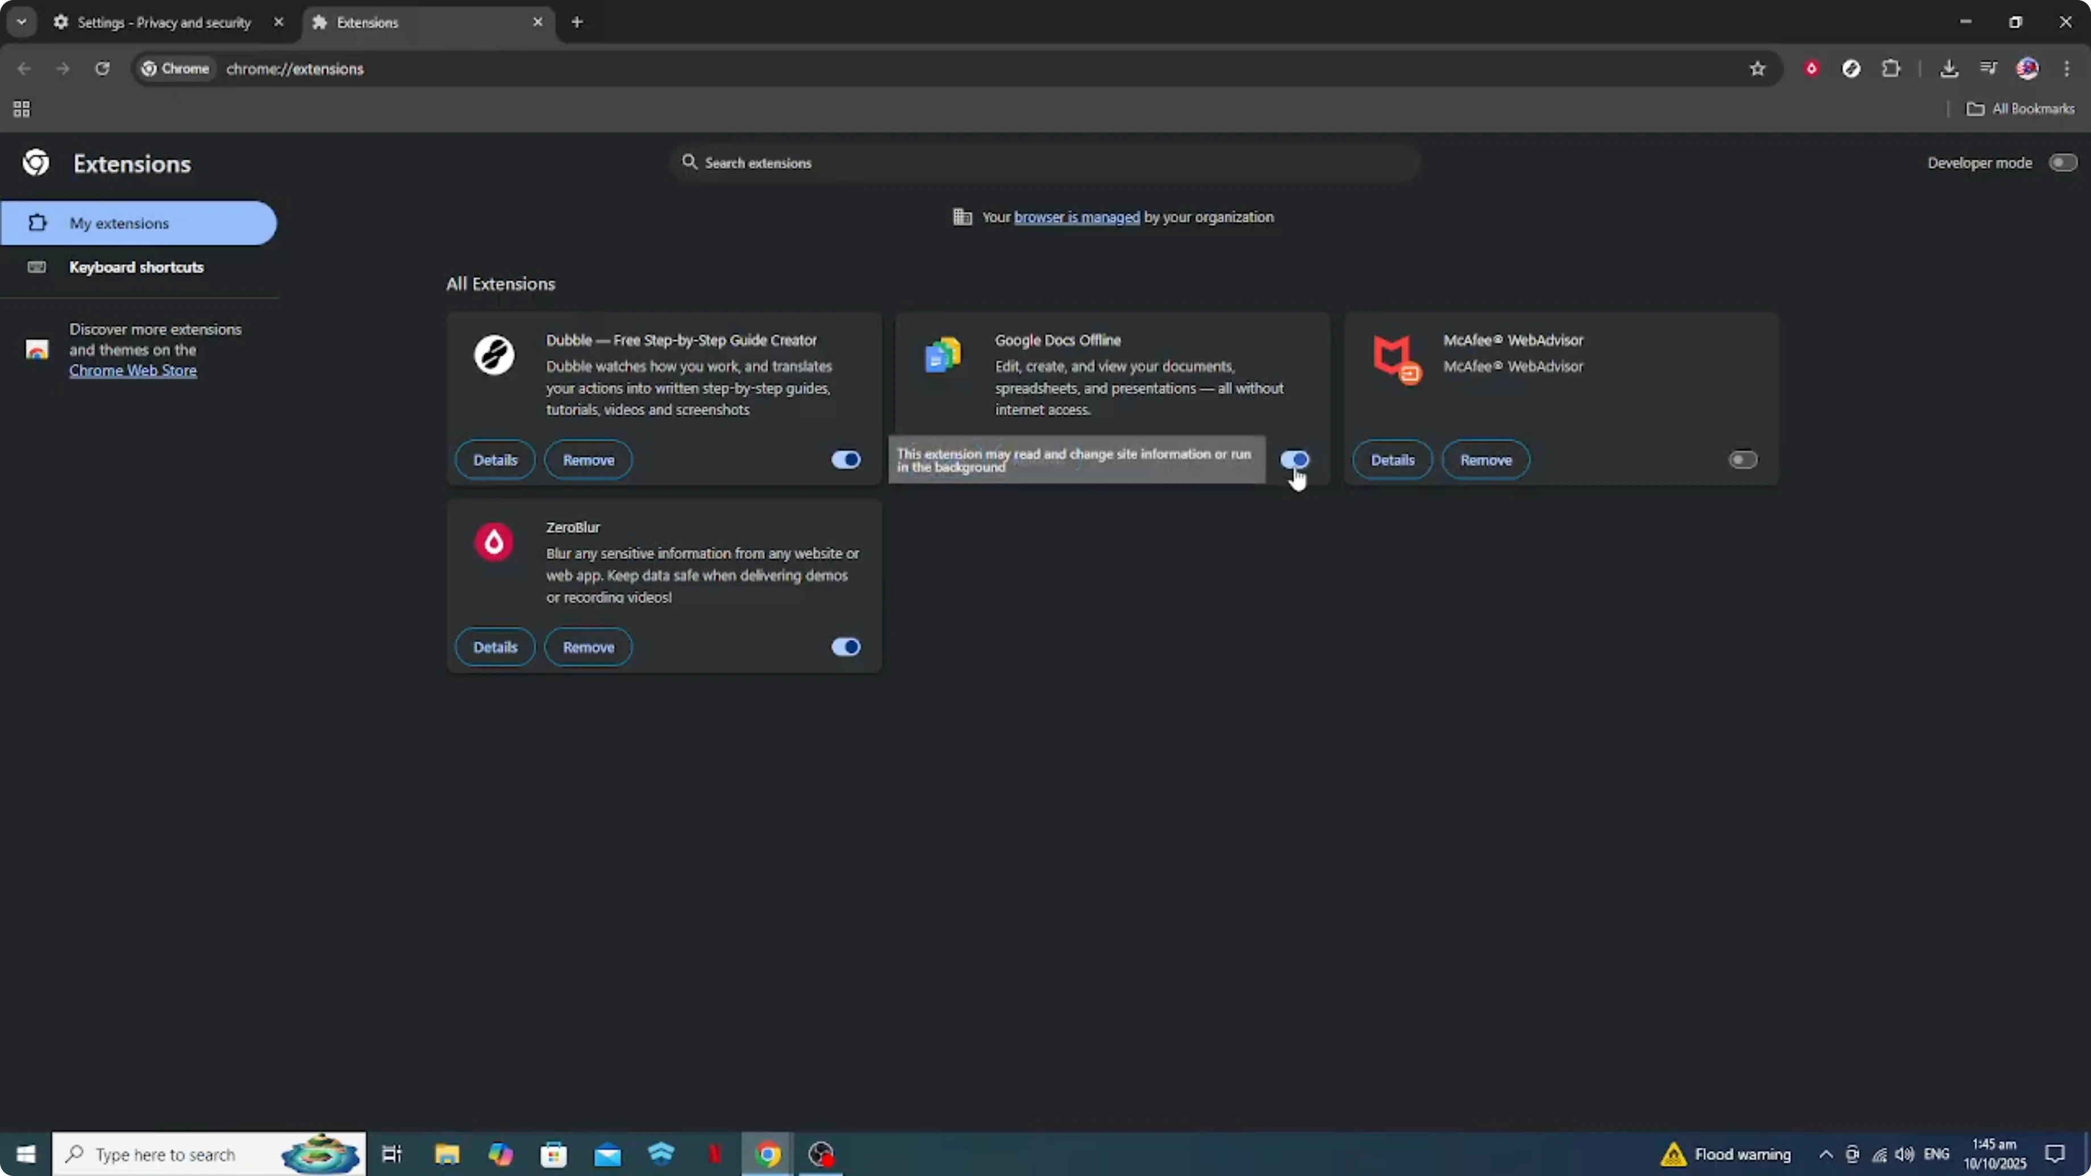Viewport: 2091px width, 1176px height.
Task: Disable the ZeroBlur extension
Action: pos(845,647)
